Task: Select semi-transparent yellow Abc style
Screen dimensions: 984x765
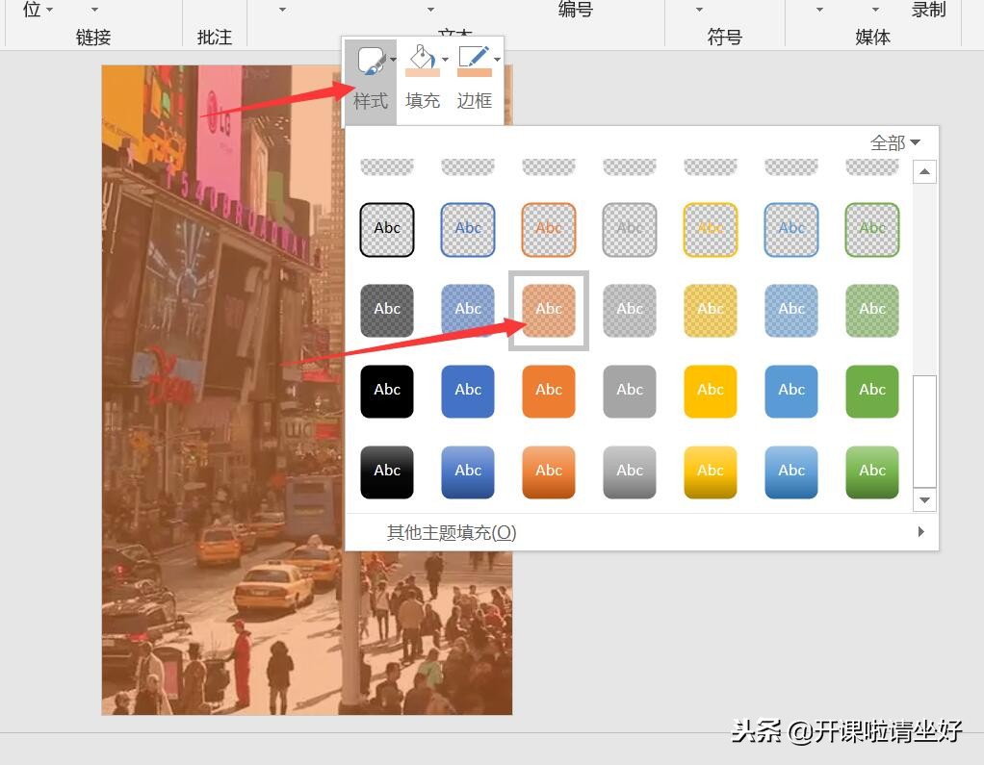Action: pyautogui.click(x=711, y=311)
